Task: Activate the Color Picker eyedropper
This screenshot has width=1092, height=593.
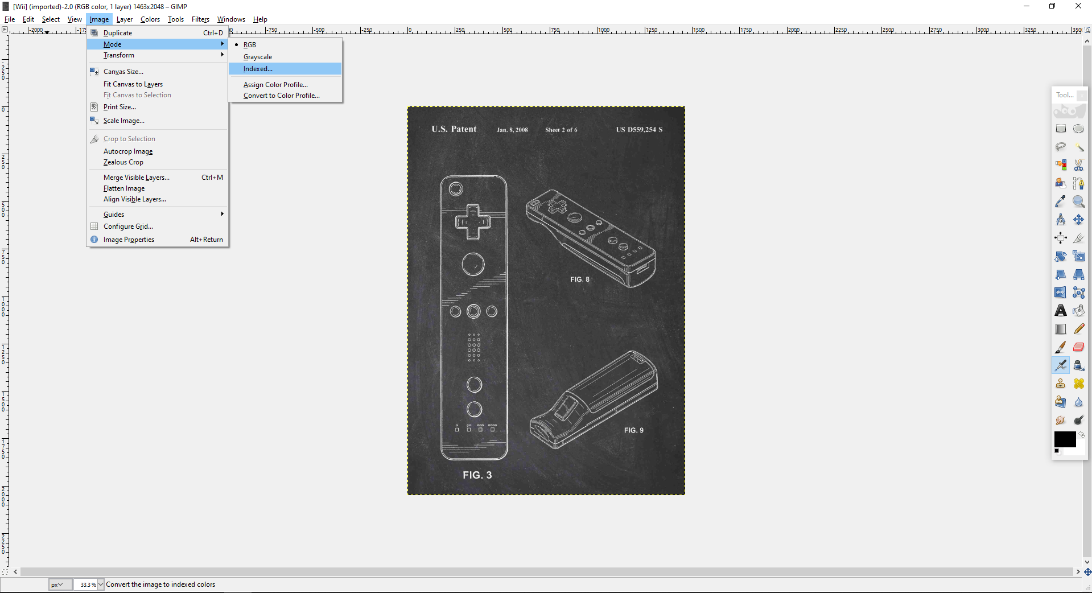Action: point(1060,201)
